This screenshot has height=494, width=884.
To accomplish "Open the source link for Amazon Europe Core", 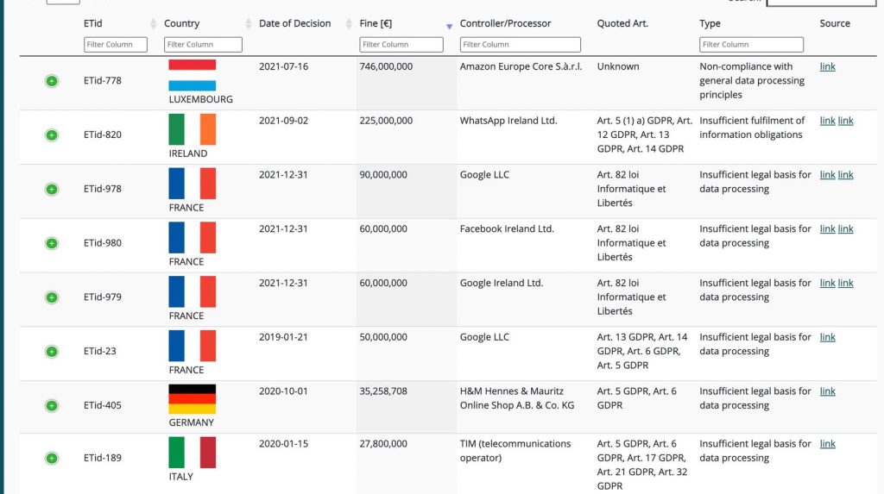I will (828, 66).
